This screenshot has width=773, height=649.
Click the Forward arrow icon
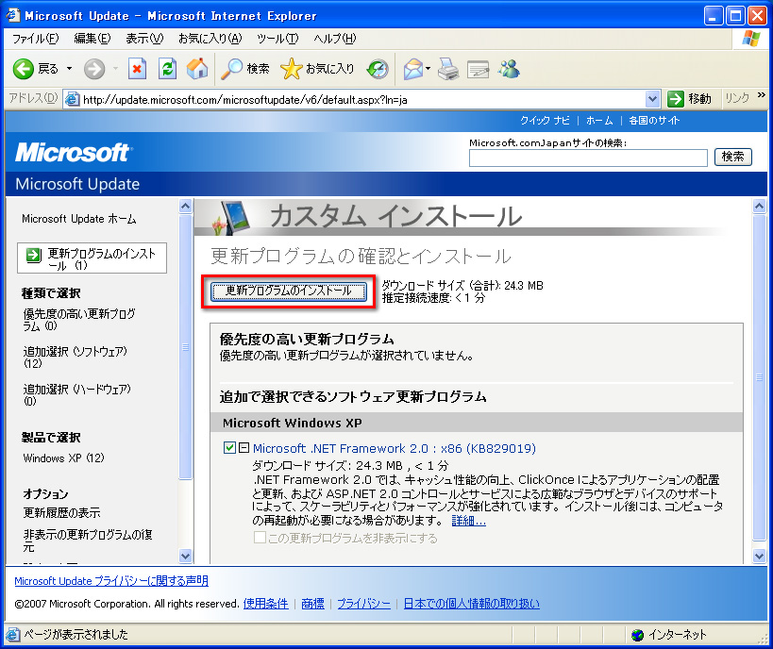(x=94, y=69)
